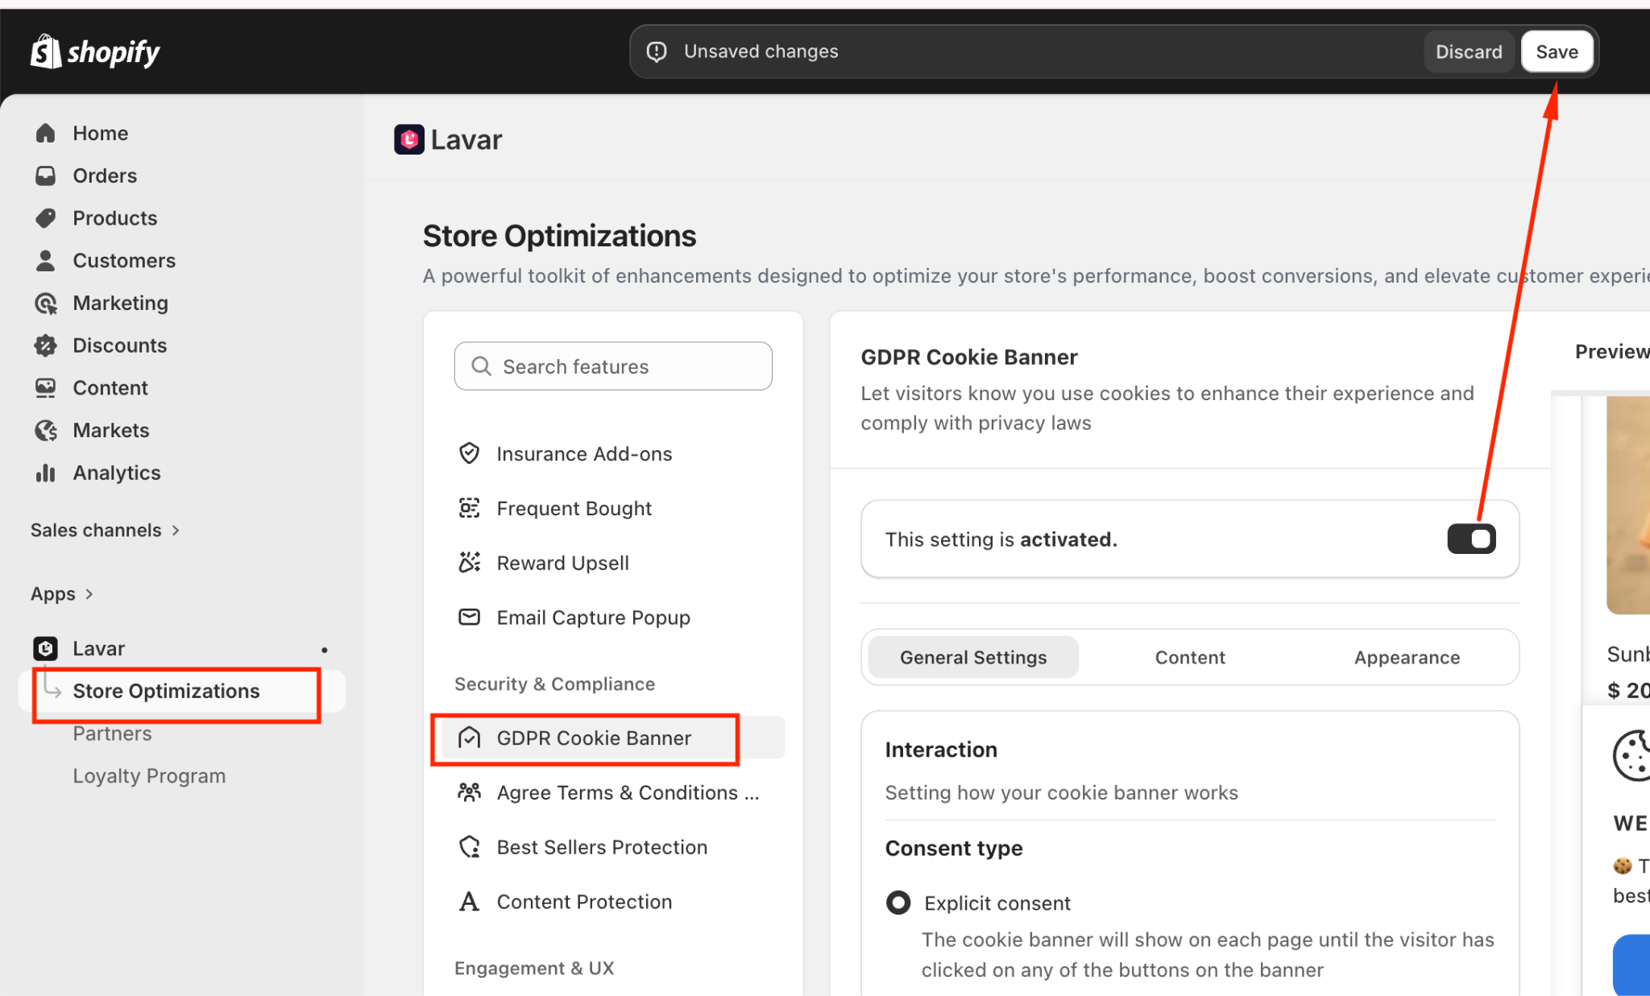Click the Products tag icon
Image resolution: width=1650 pixels, height=996 pixels.
(x=46, y=218)
